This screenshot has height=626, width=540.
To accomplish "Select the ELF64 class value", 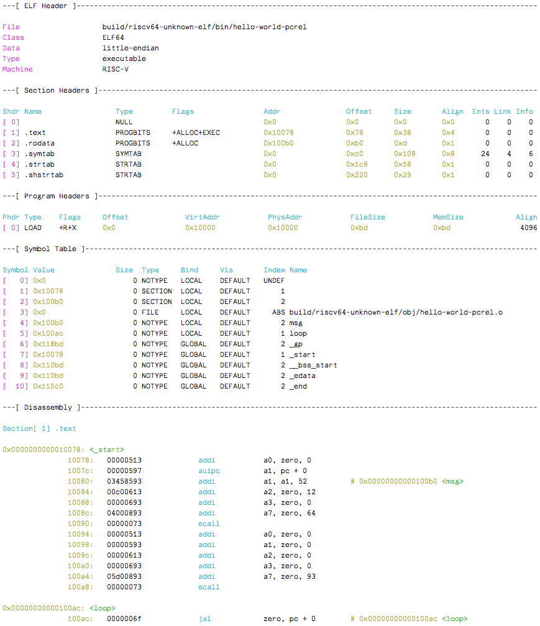I will [113, 37].
